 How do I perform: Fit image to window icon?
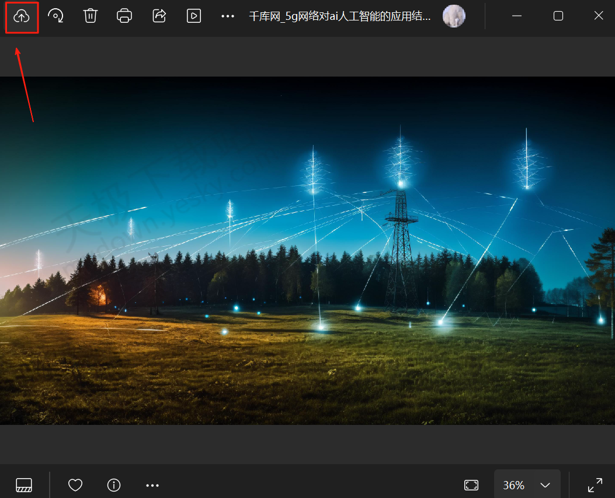[x=471, y=485]
